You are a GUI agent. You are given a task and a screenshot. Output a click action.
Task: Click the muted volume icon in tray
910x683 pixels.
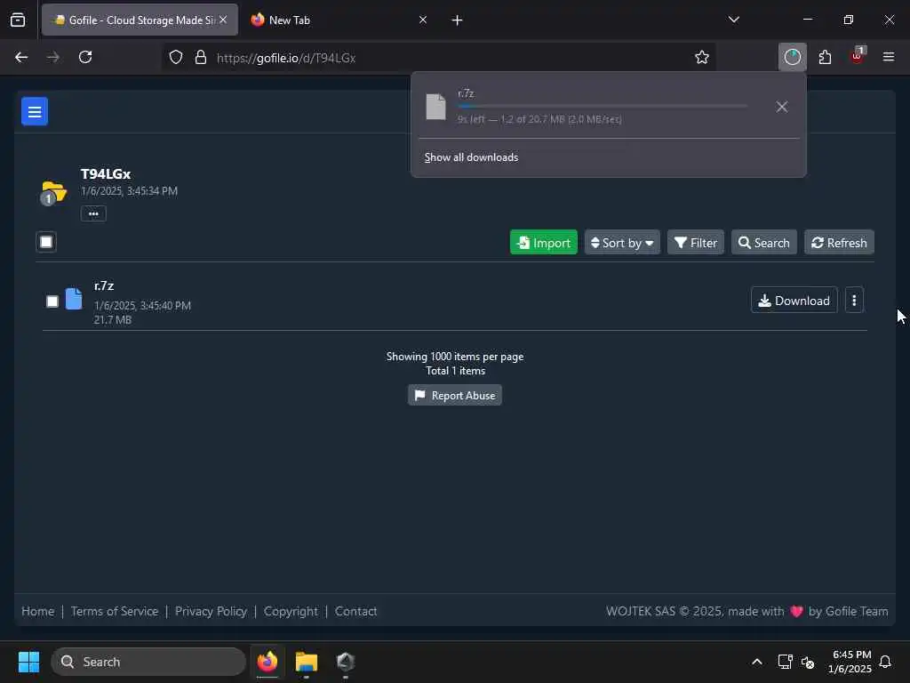coord(807,662)
